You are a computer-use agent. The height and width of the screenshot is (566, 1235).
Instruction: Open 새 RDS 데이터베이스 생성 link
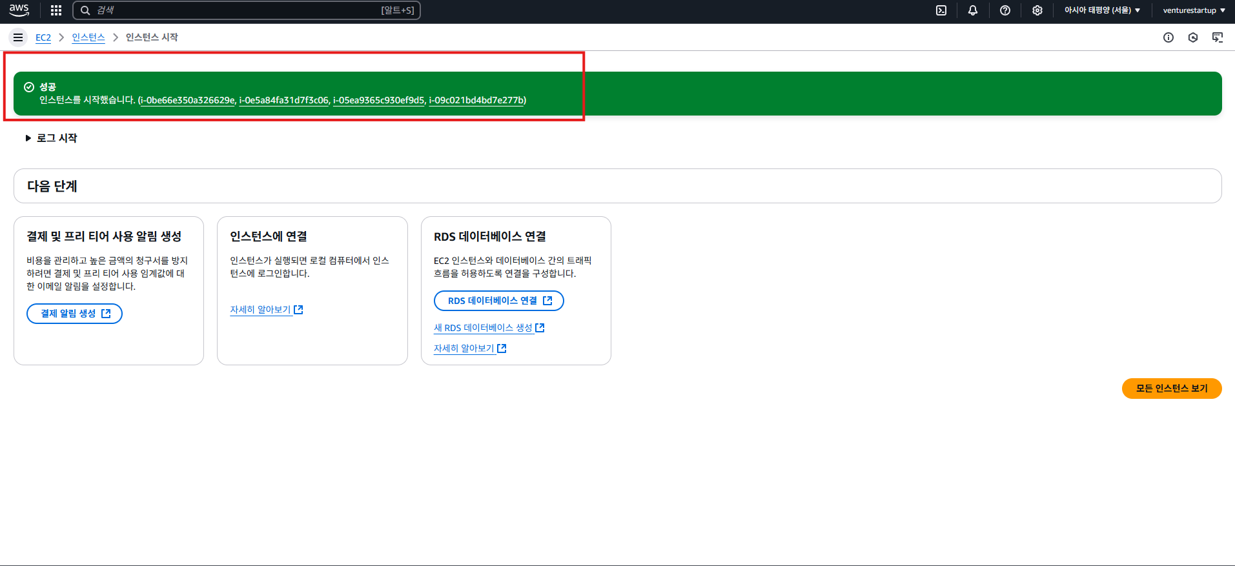pyautogui.click(x=489, y=328)
